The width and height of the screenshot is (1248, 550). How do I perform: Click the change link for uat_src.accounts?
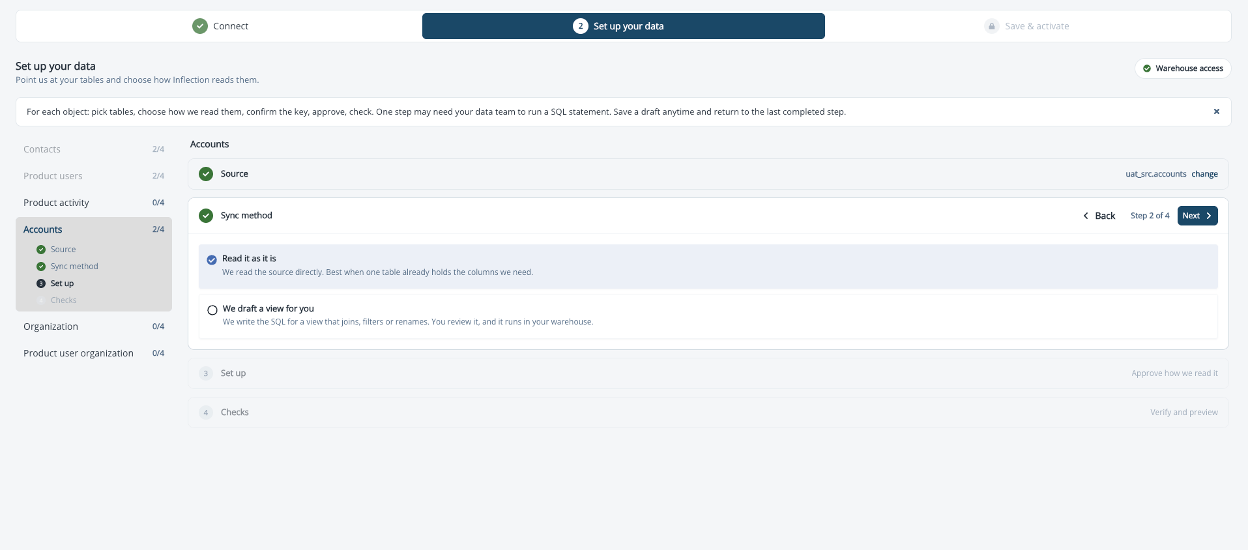coord(1204,174)
